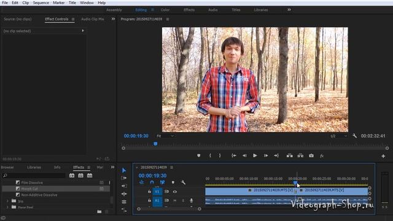Open the Marker menu
Screen dimensions: 393x221
[x=59, y=2]
